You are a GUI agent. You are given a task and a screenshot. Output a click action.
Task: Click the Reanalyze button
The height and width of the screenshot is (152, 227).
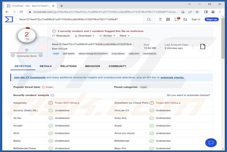click(x=61, y=36)
